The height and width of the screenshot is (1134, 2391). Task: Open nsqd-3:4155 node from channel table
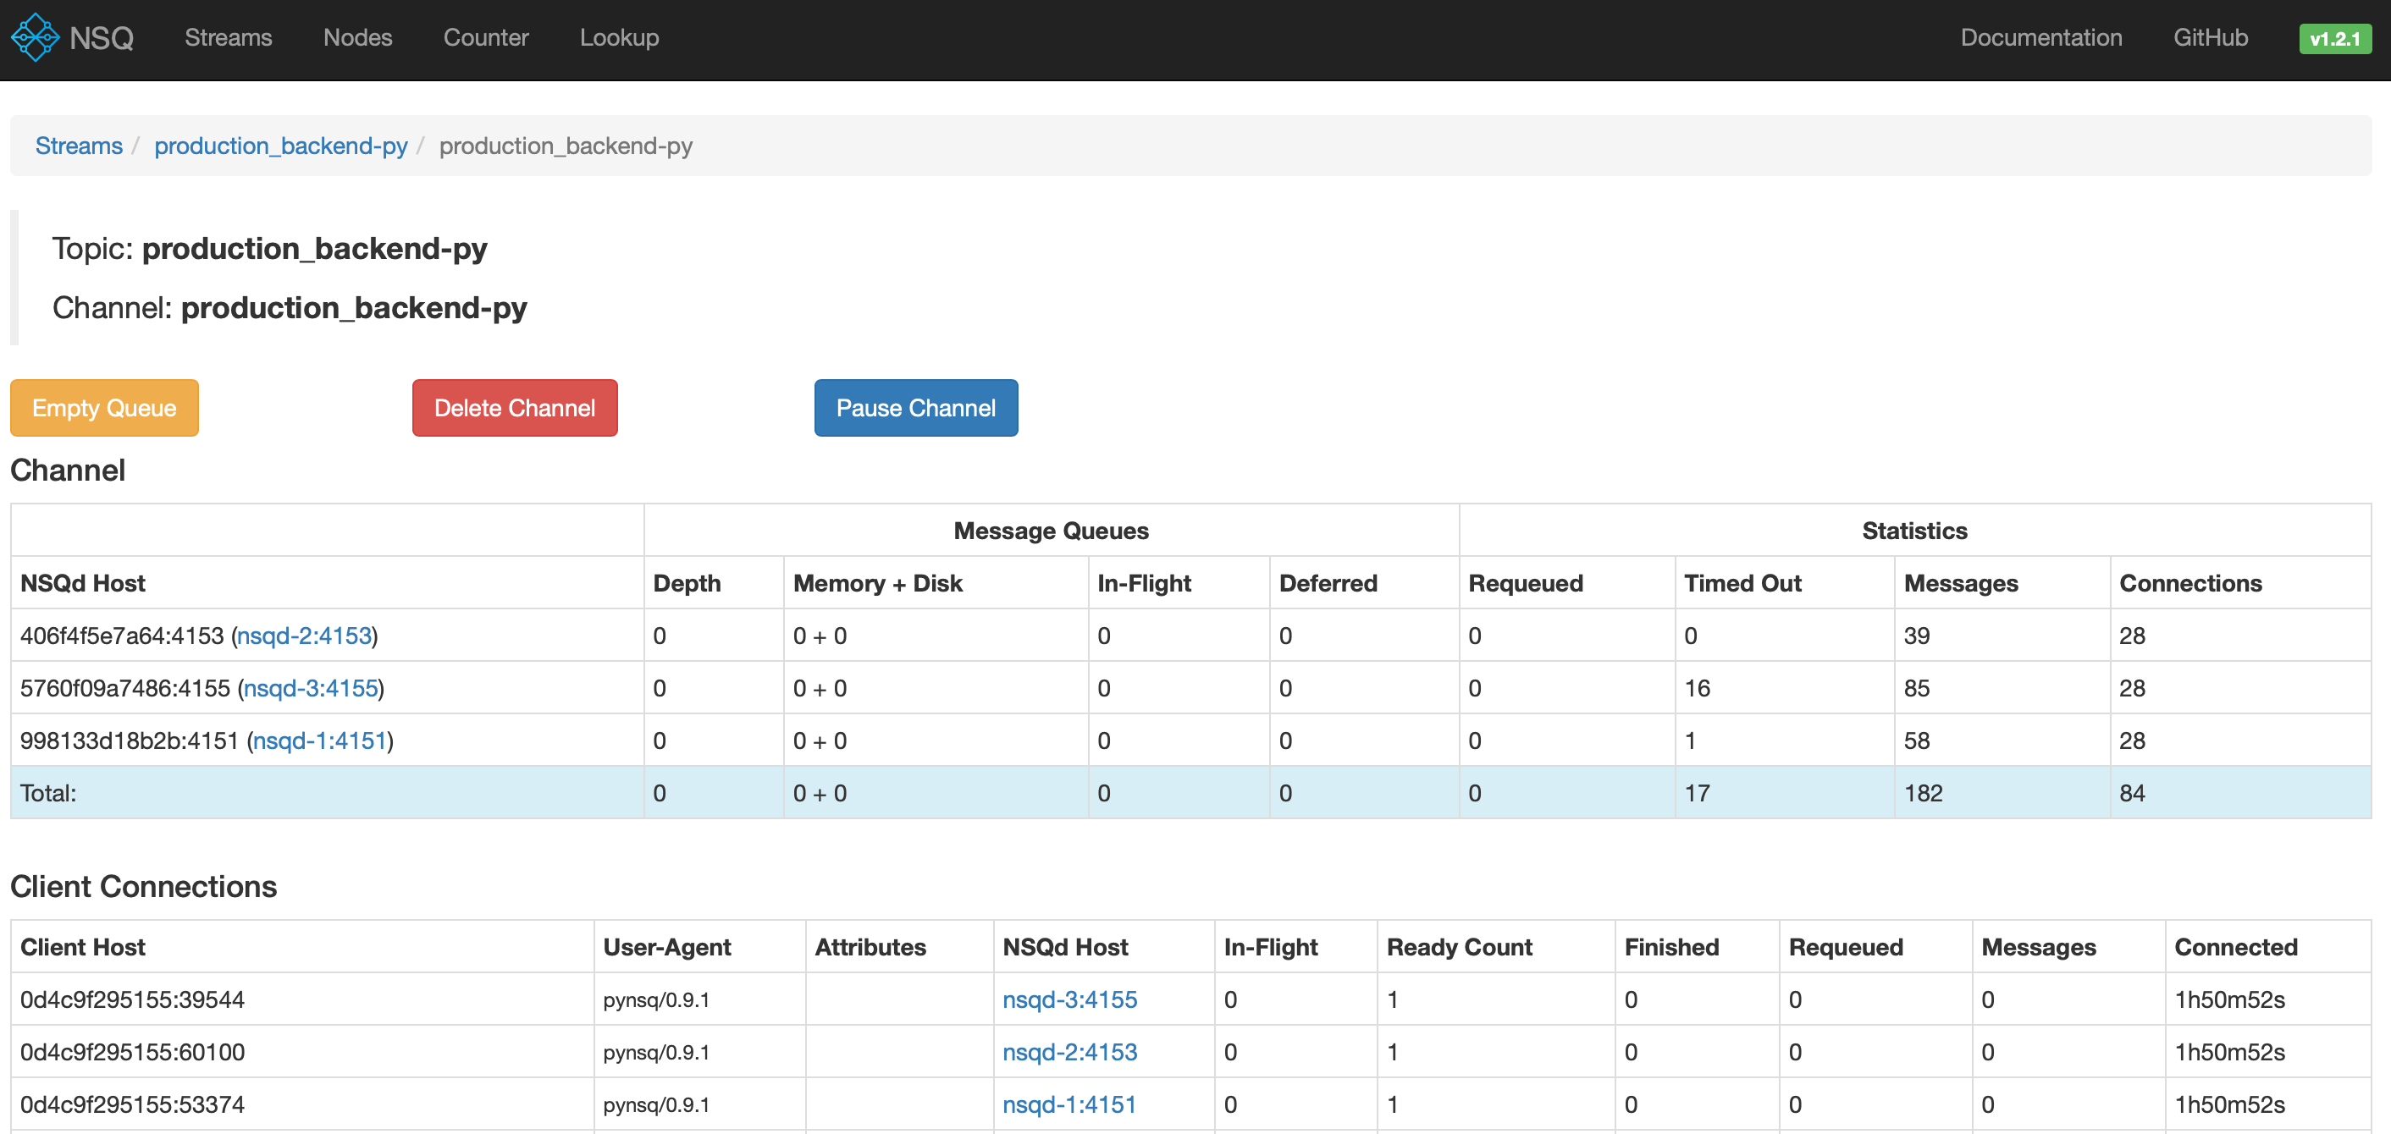point(311,688)
